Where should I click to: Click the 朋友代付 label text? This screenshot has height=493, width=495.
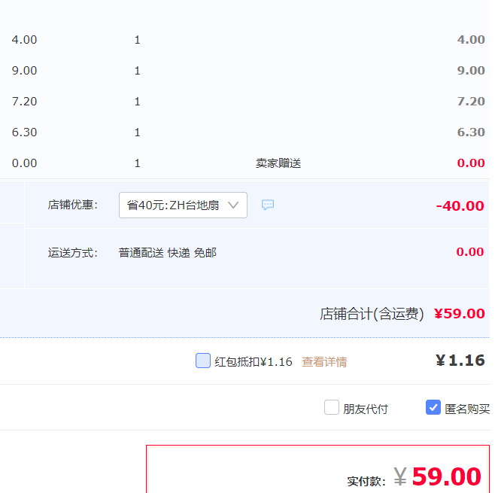(366, 409)
